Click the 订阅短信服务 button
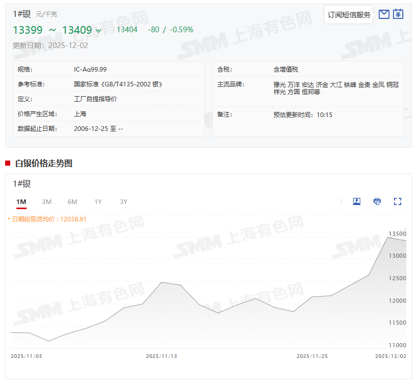 (349, 15)
